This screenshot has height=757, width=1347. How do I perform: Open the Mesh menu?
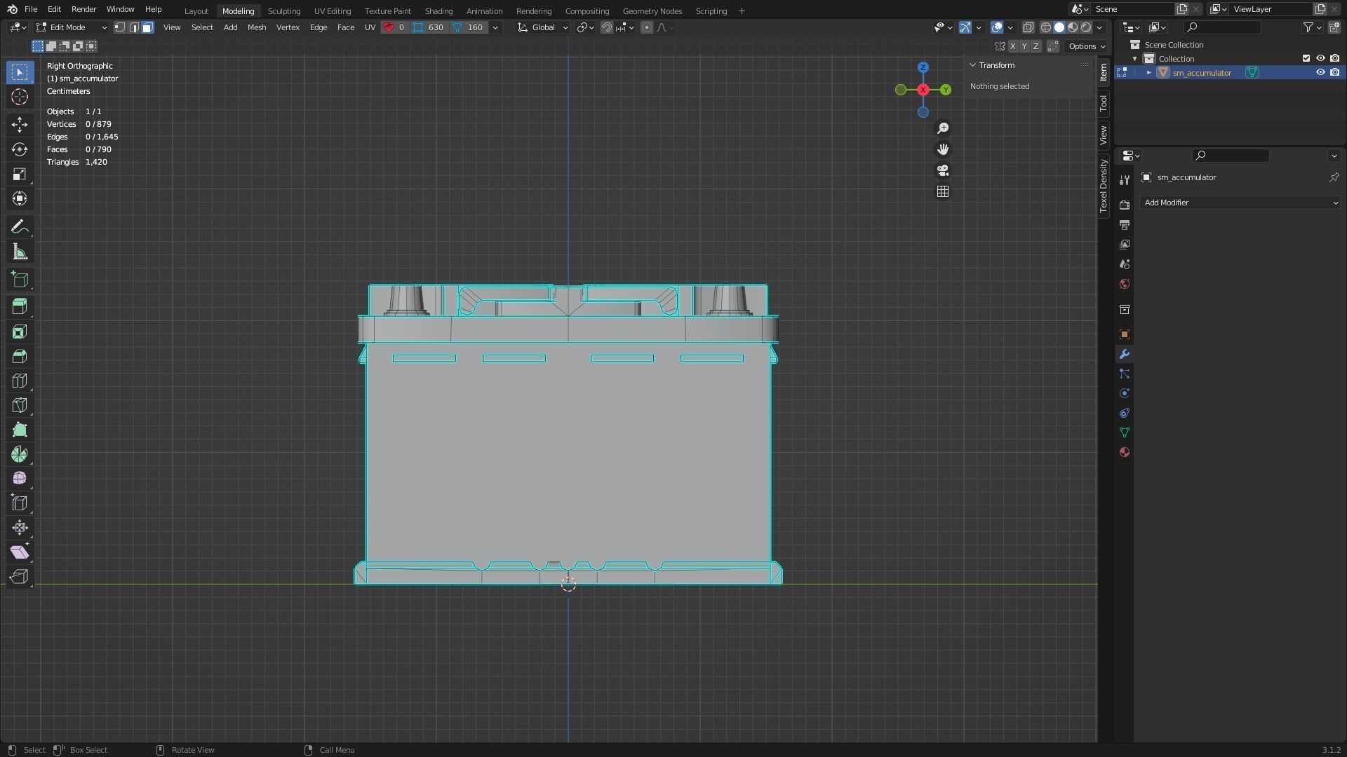click(257, 27)
